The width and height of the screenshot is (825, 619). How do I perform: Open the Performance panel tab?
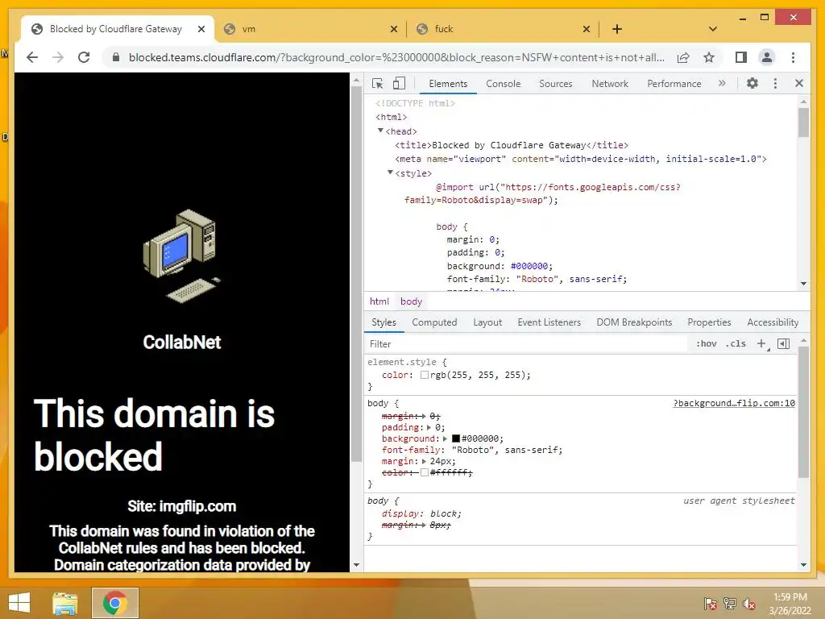pyautogui.click(x=674, y=83)
